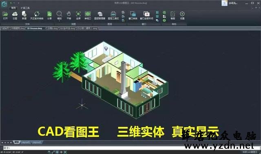The image size is (261, 154).
Task: Jump to first layout tab arrow
Action: (x=2, y=142)
